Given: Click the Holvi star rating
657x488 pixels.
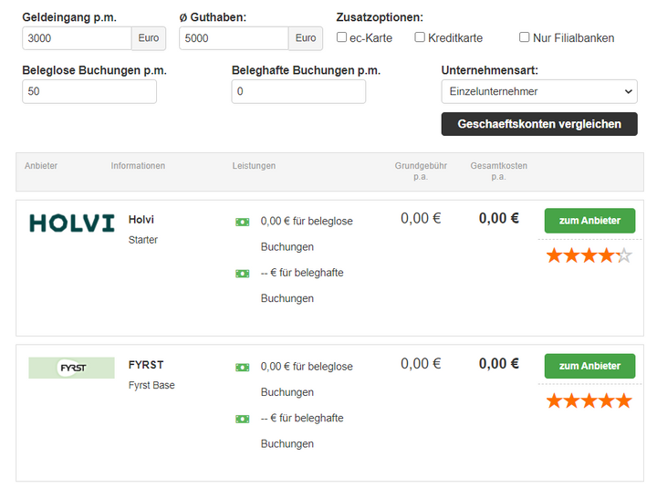Looking at the screenshot, I should tap(589, 255).
